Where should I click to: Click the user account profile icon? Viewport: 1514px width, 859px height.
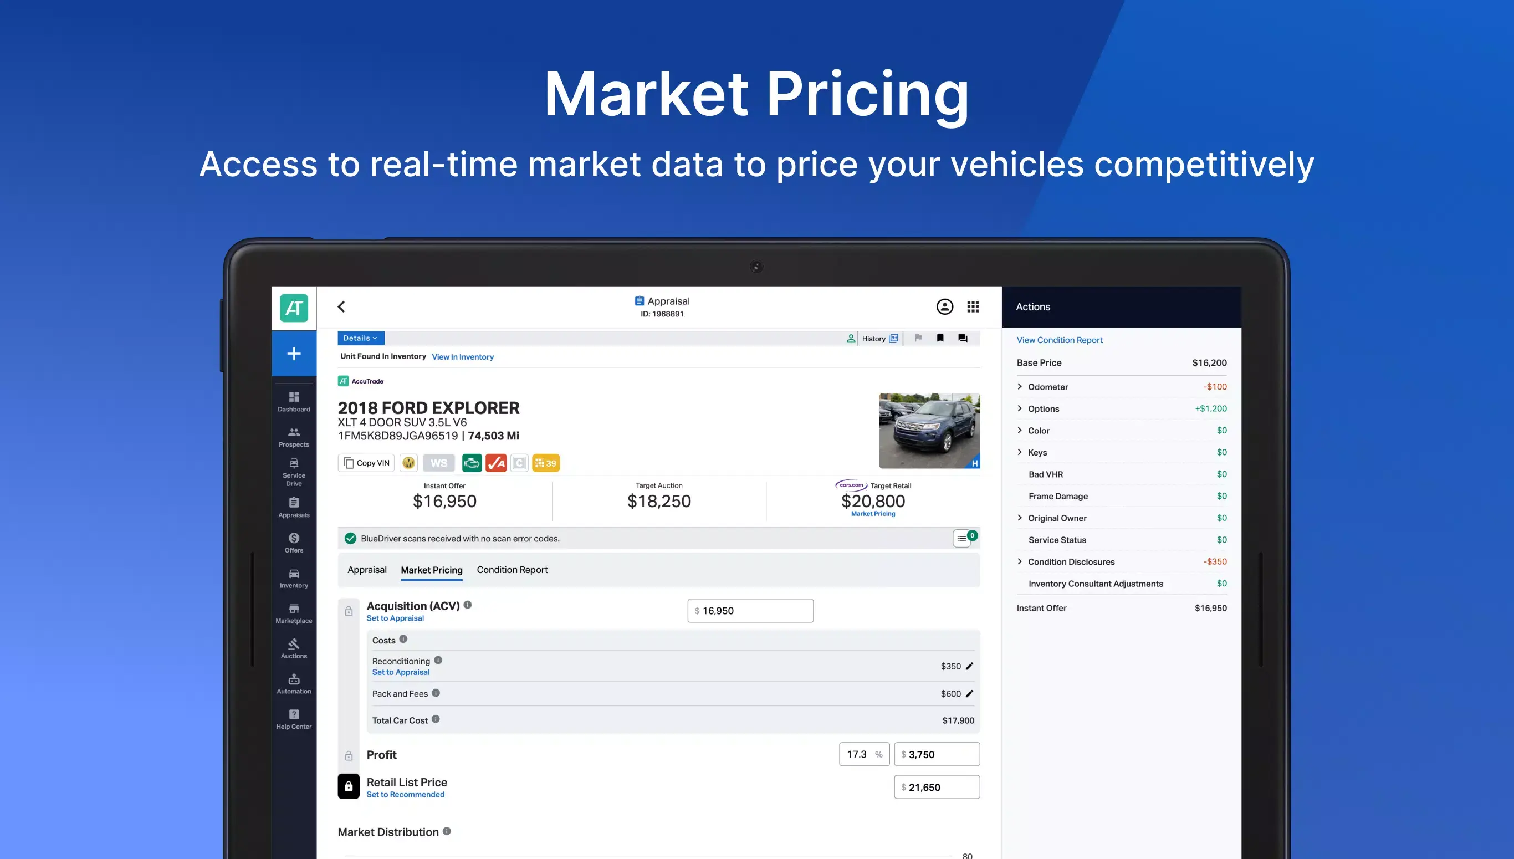(944, 307)
